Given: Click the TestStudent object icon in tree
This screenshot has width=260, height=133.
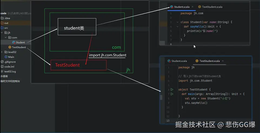Looking at the screenshot, I should pyautogui.click(x=10, y=47).
